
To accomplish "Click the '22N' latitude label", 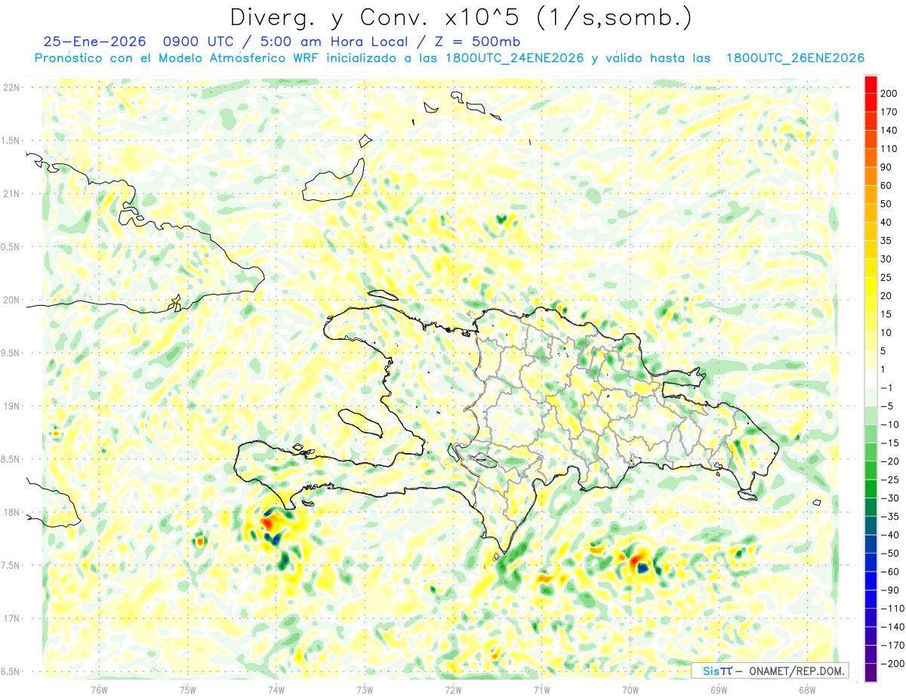I will coord(11,88).
